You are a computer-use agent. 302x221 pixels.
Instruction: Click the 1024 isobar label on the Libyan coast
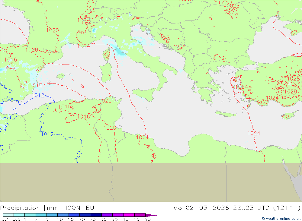142,137
